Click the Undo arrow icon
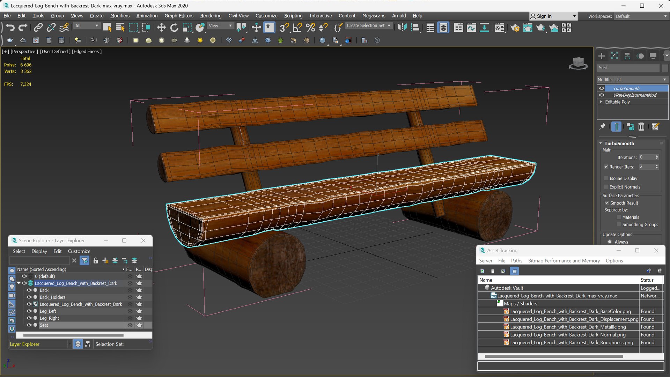Image resolution: width=670 pixels, height=377 pixels. pos(10,27)
